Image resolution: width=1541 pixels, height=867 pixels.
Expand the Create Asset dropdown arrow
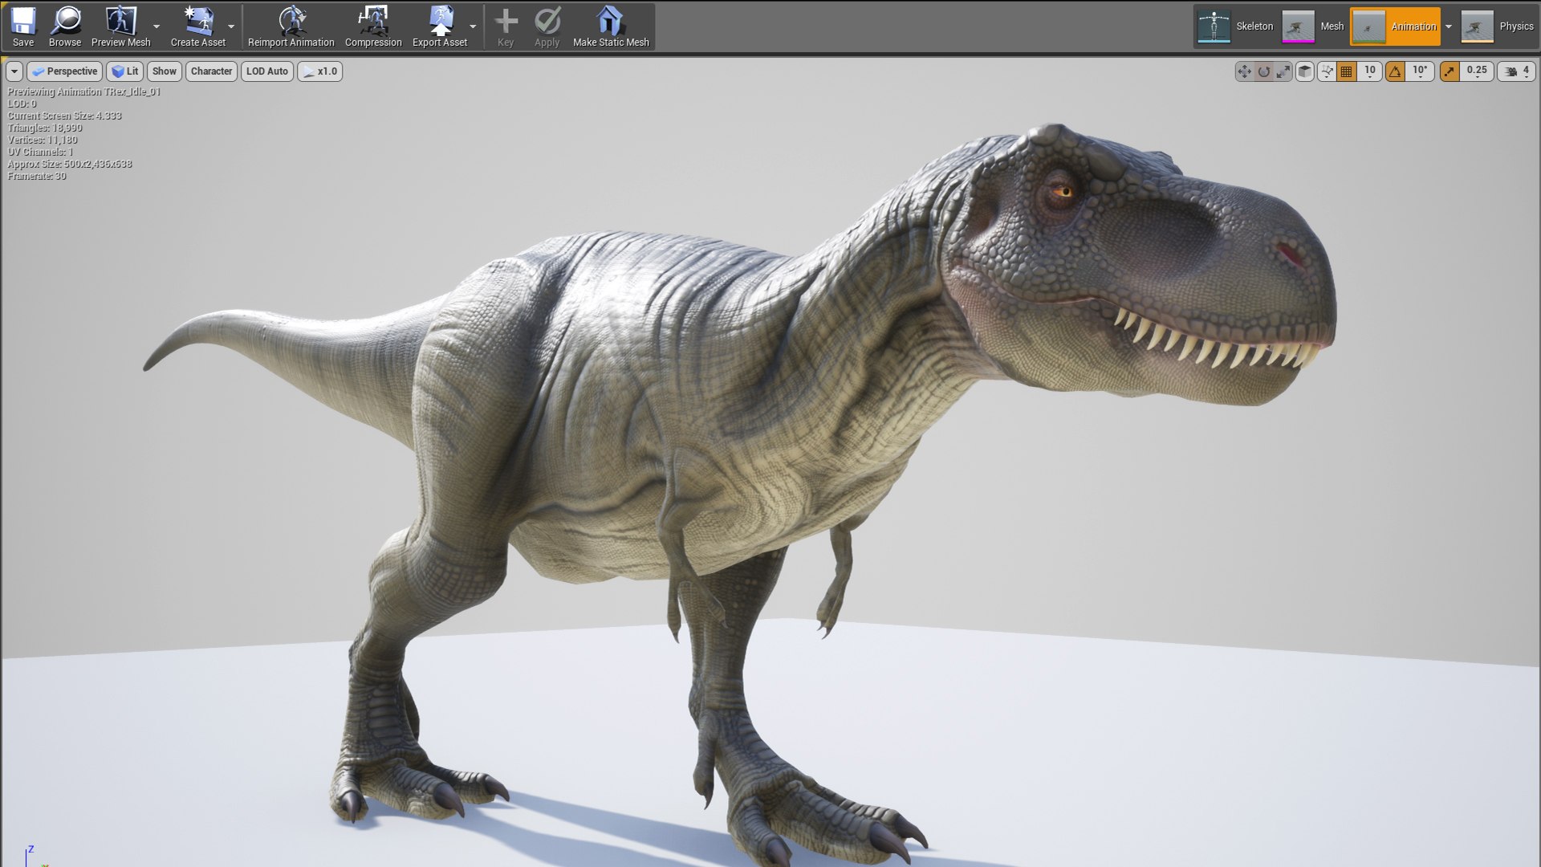click(x=231, y=26)
